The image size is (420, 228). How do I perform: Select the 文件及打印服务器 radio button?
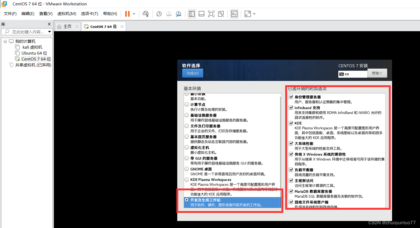click(187, 126)
